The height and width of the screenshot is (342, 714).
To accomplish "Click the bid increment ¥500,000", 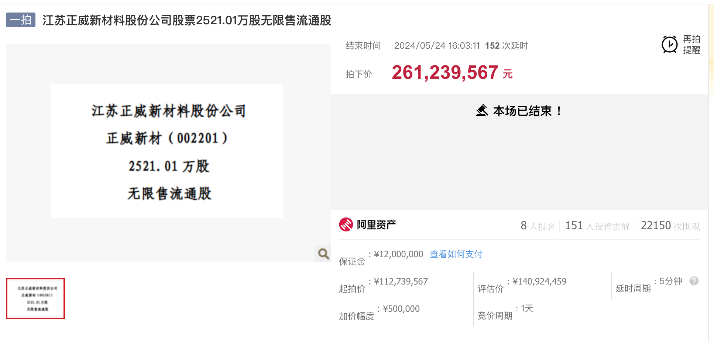I will coord(401,309).
